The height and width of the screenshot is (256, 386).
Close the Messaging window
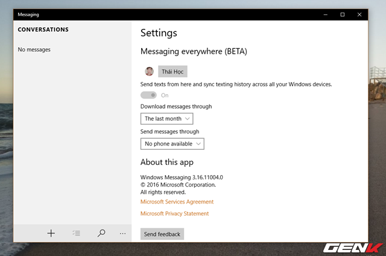coord(359,14)
